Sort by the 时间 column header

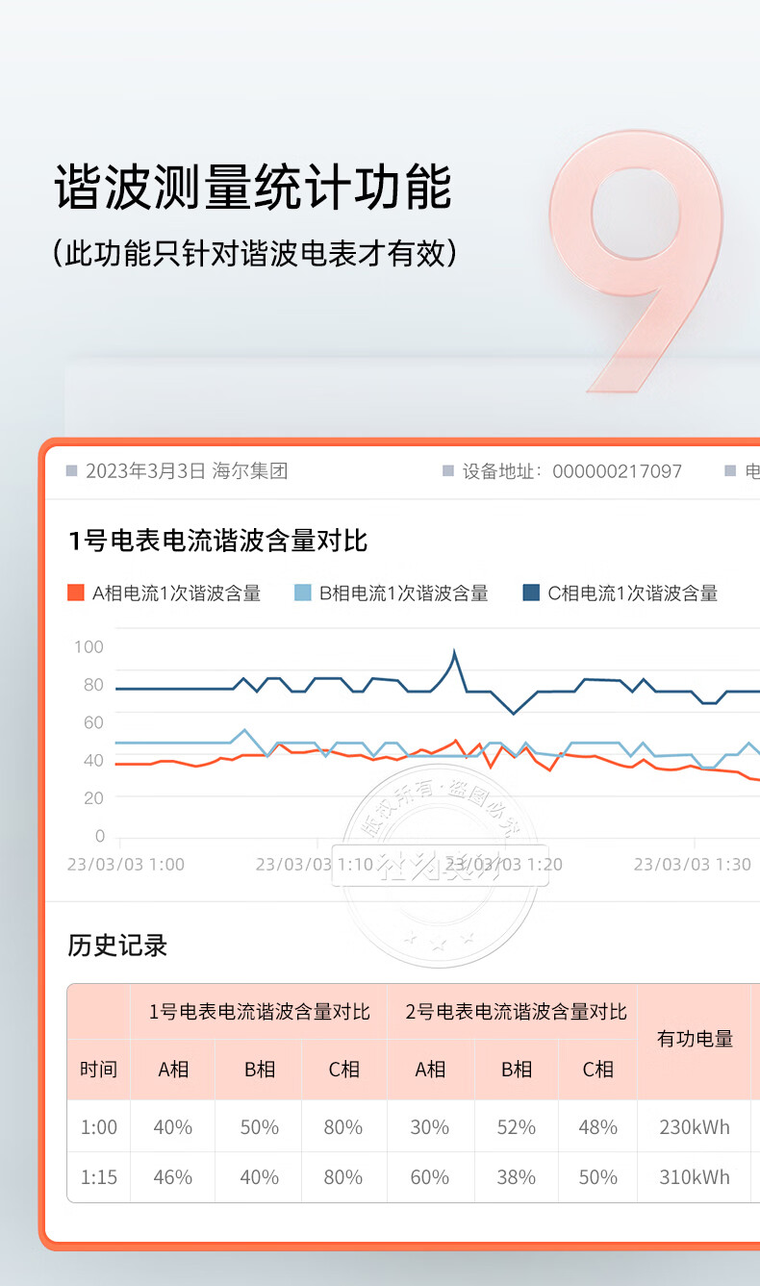(98, 1070)
